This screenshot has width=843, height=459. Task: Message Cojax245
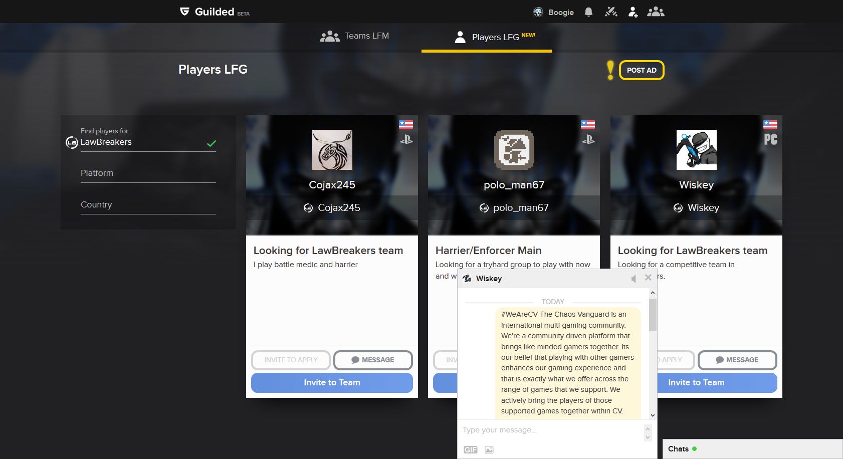click(373, 360)
